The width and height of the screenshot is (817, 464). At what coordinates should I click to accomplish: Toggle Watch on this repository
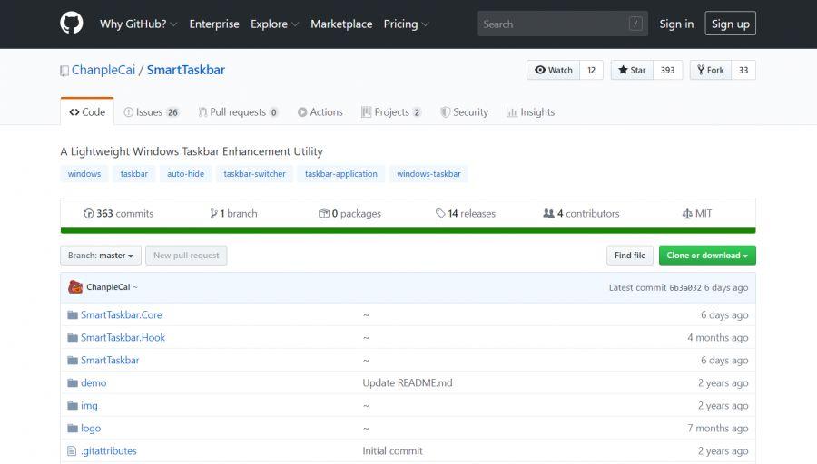coord(554,70)
